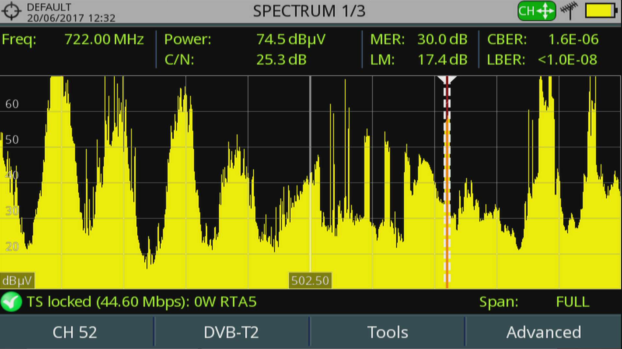Viewport: 622px width, 349px height.
Task: Open the Advanced menu
Action: (544, 332)
